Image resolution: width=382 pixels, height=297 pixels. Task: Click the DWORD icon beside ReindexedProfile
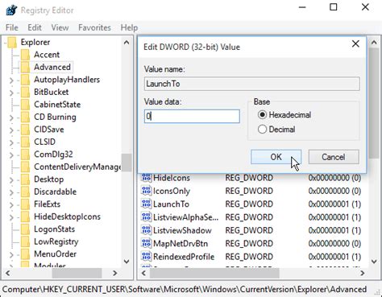coord(146,257)
